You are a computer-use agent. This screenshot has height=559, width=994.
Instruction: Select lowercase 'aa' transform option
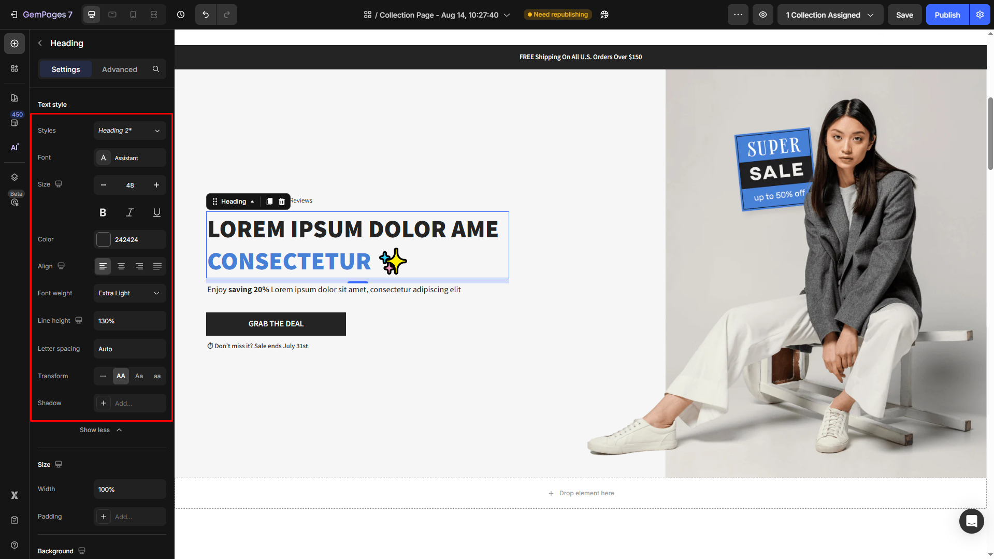157,376
